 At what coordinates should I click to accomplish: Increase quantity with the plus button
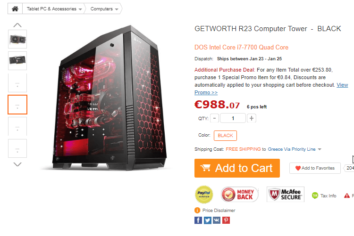tap(252, 118)
